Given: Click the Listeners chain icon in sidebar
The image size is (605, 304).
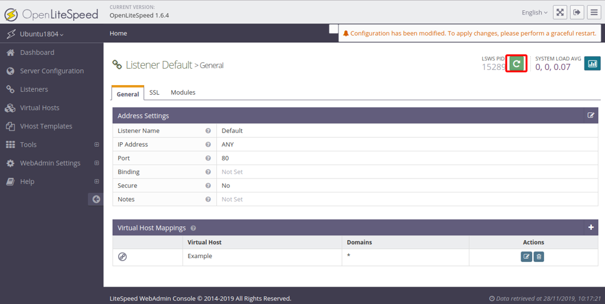Looking at the screenshot, I should click(10, 89).
